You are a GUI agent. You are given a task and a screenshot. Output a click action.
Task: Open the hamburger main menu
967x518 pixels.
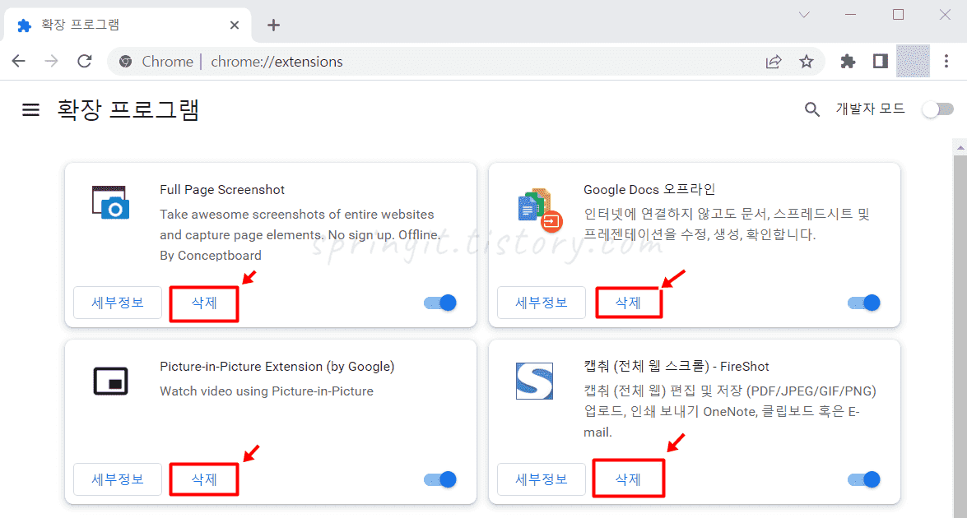tap(30, 110)
